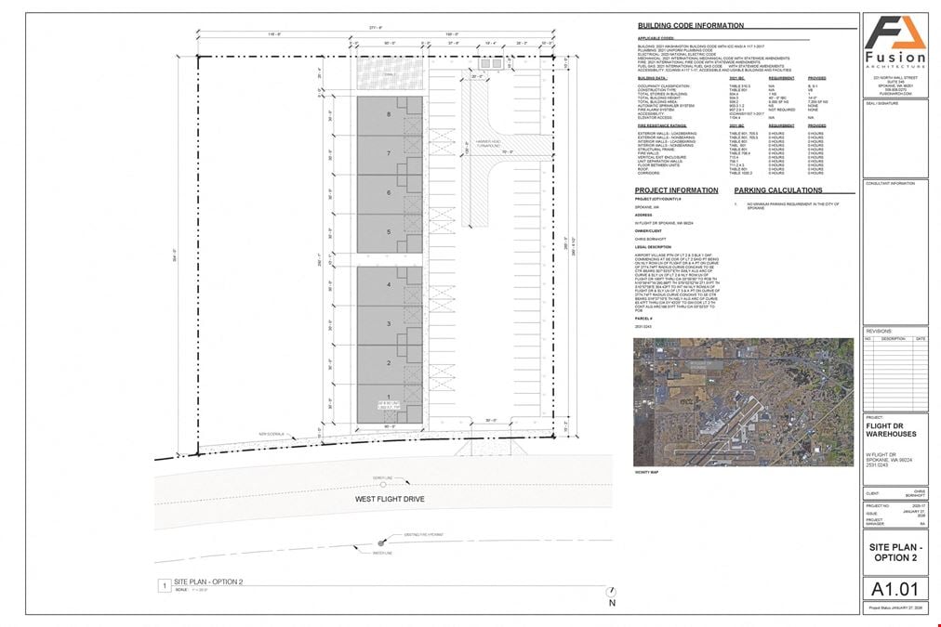Click the VICINITY MAP caption
The height and width of the screenshot is (627, 941).
646,473
